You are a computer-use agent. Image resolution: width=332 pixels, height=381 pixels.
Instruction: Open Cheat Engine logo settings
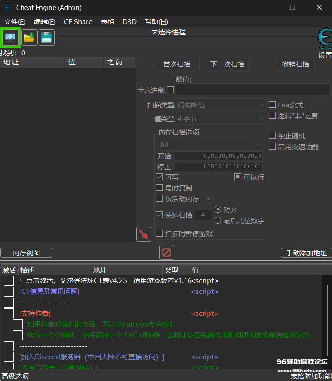[325, 39]
